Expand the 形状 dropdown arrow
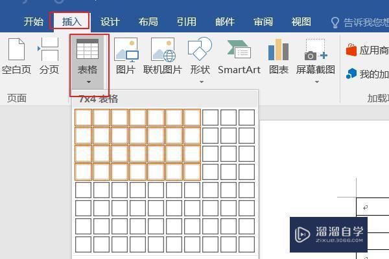Screen dimensions: 389x259 202,82
